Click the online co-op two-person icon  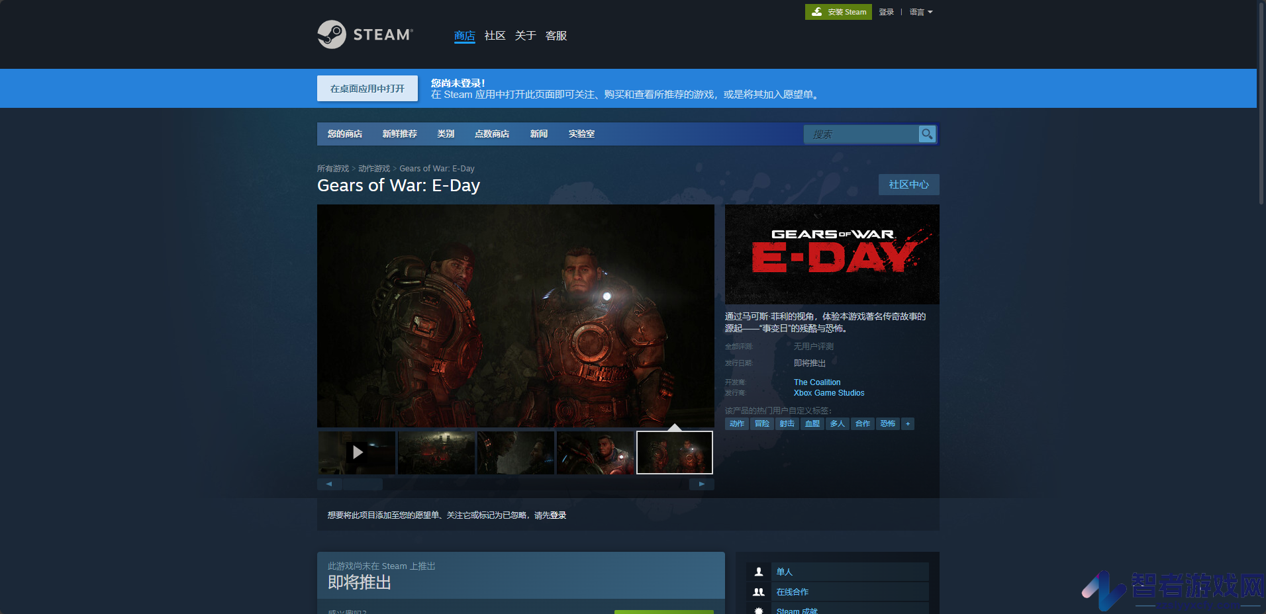coord(759,592)
